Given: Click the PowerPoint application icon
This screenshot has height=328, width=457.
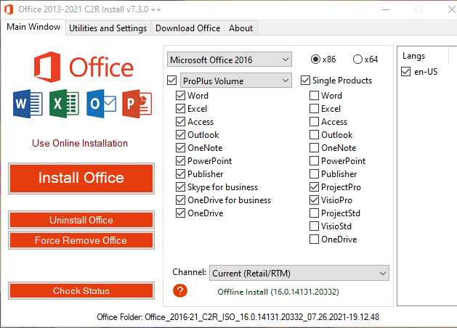Looking at the screenshot, I should click(x=137, y=104).
